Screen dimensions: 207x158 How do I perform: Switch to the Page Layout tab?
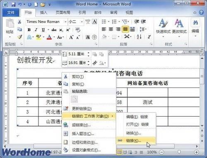(63, 12)
